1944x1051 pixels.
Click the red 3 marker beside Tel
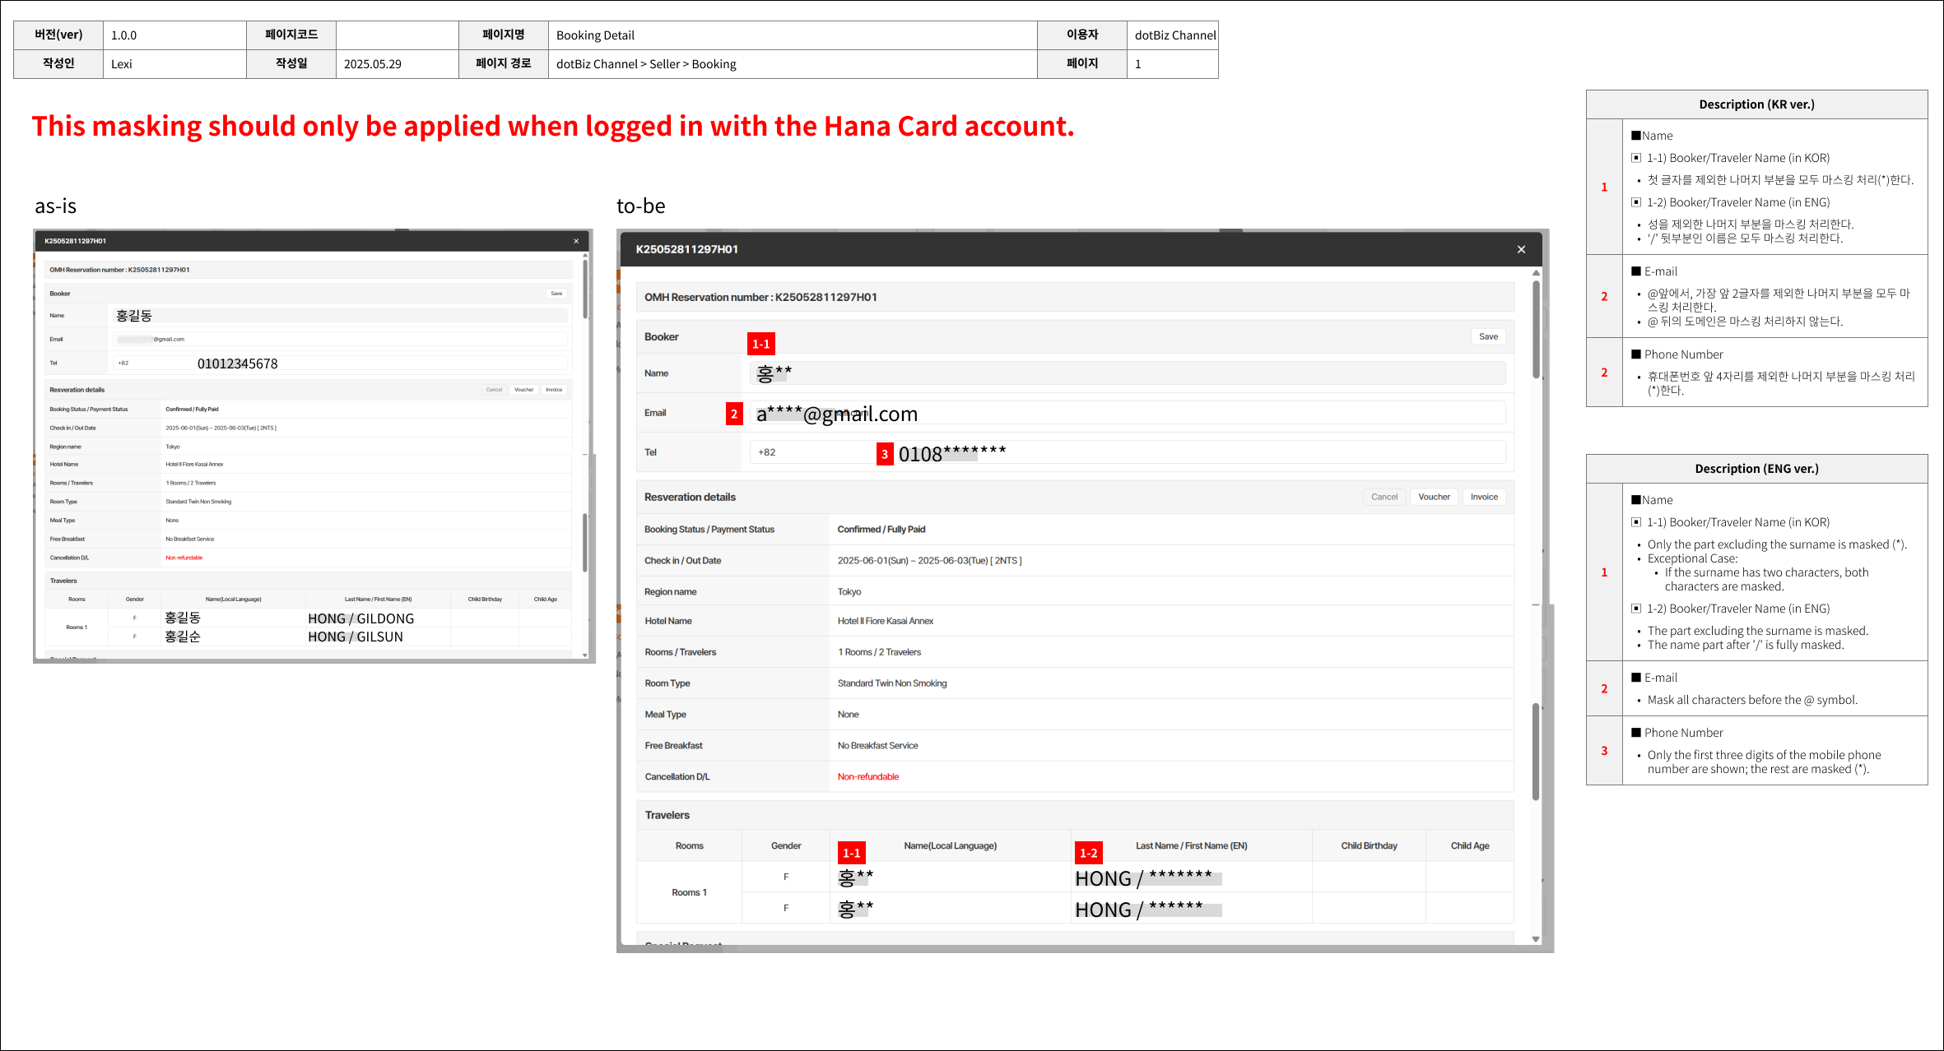pos(885,454)
